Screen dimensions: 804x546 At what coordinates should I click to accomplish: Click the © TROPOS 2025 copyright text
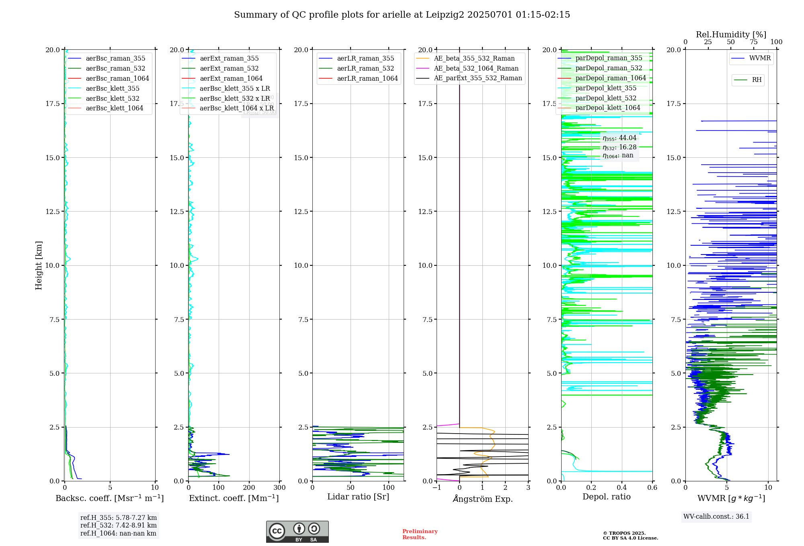point(624,534)
